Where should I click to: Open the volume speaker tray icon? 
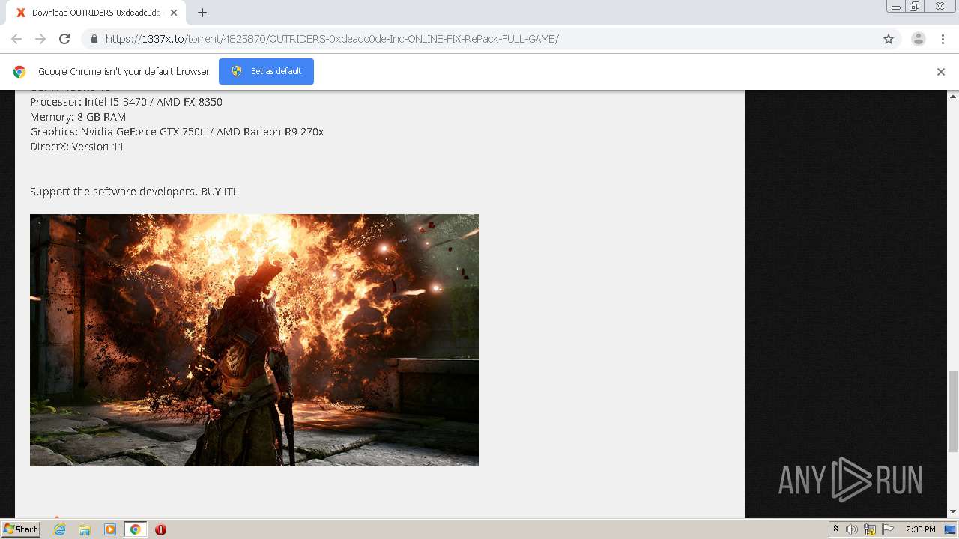click(852, 529)
